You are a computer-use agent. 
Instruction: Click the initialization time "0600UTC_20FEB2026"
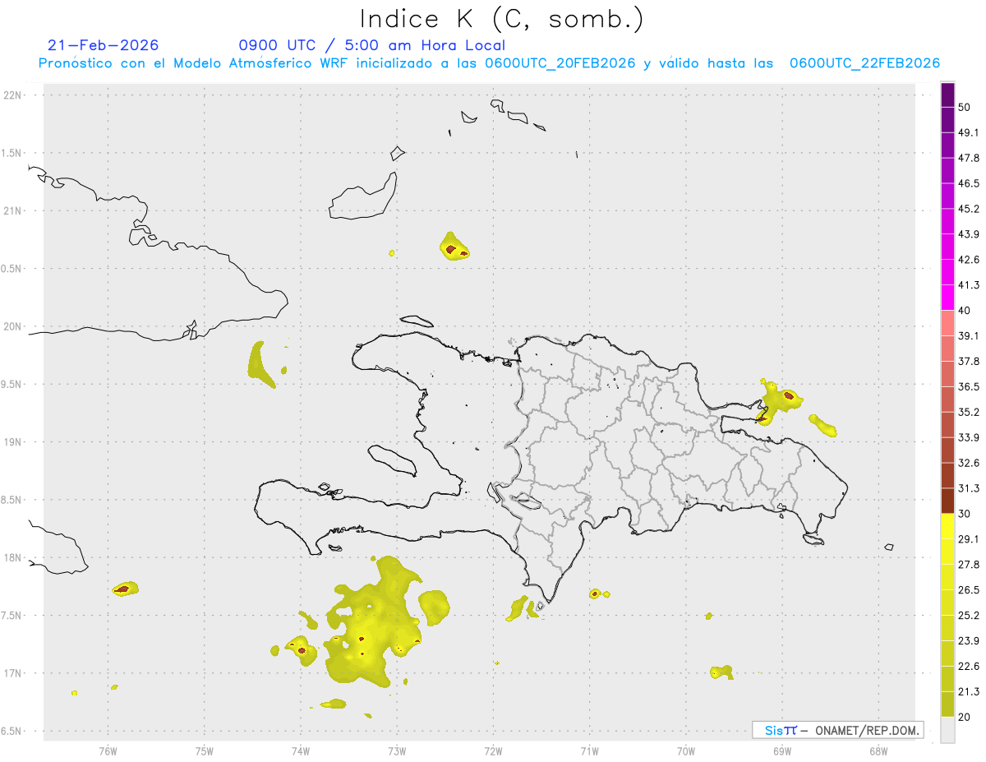(560, 62)
